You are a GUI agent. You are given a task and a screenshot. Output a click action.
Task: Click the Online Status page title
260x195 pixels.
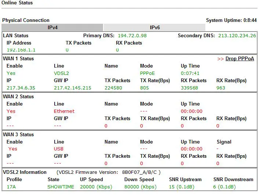[17, 3]
